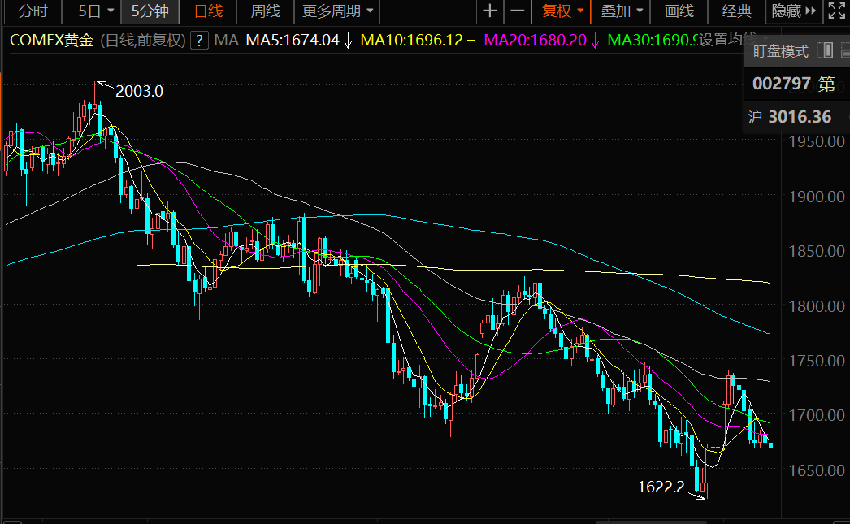Switch chart to 周线 weekly period
The width and height of the screenshot is (850, 524).
pos(266,11)
